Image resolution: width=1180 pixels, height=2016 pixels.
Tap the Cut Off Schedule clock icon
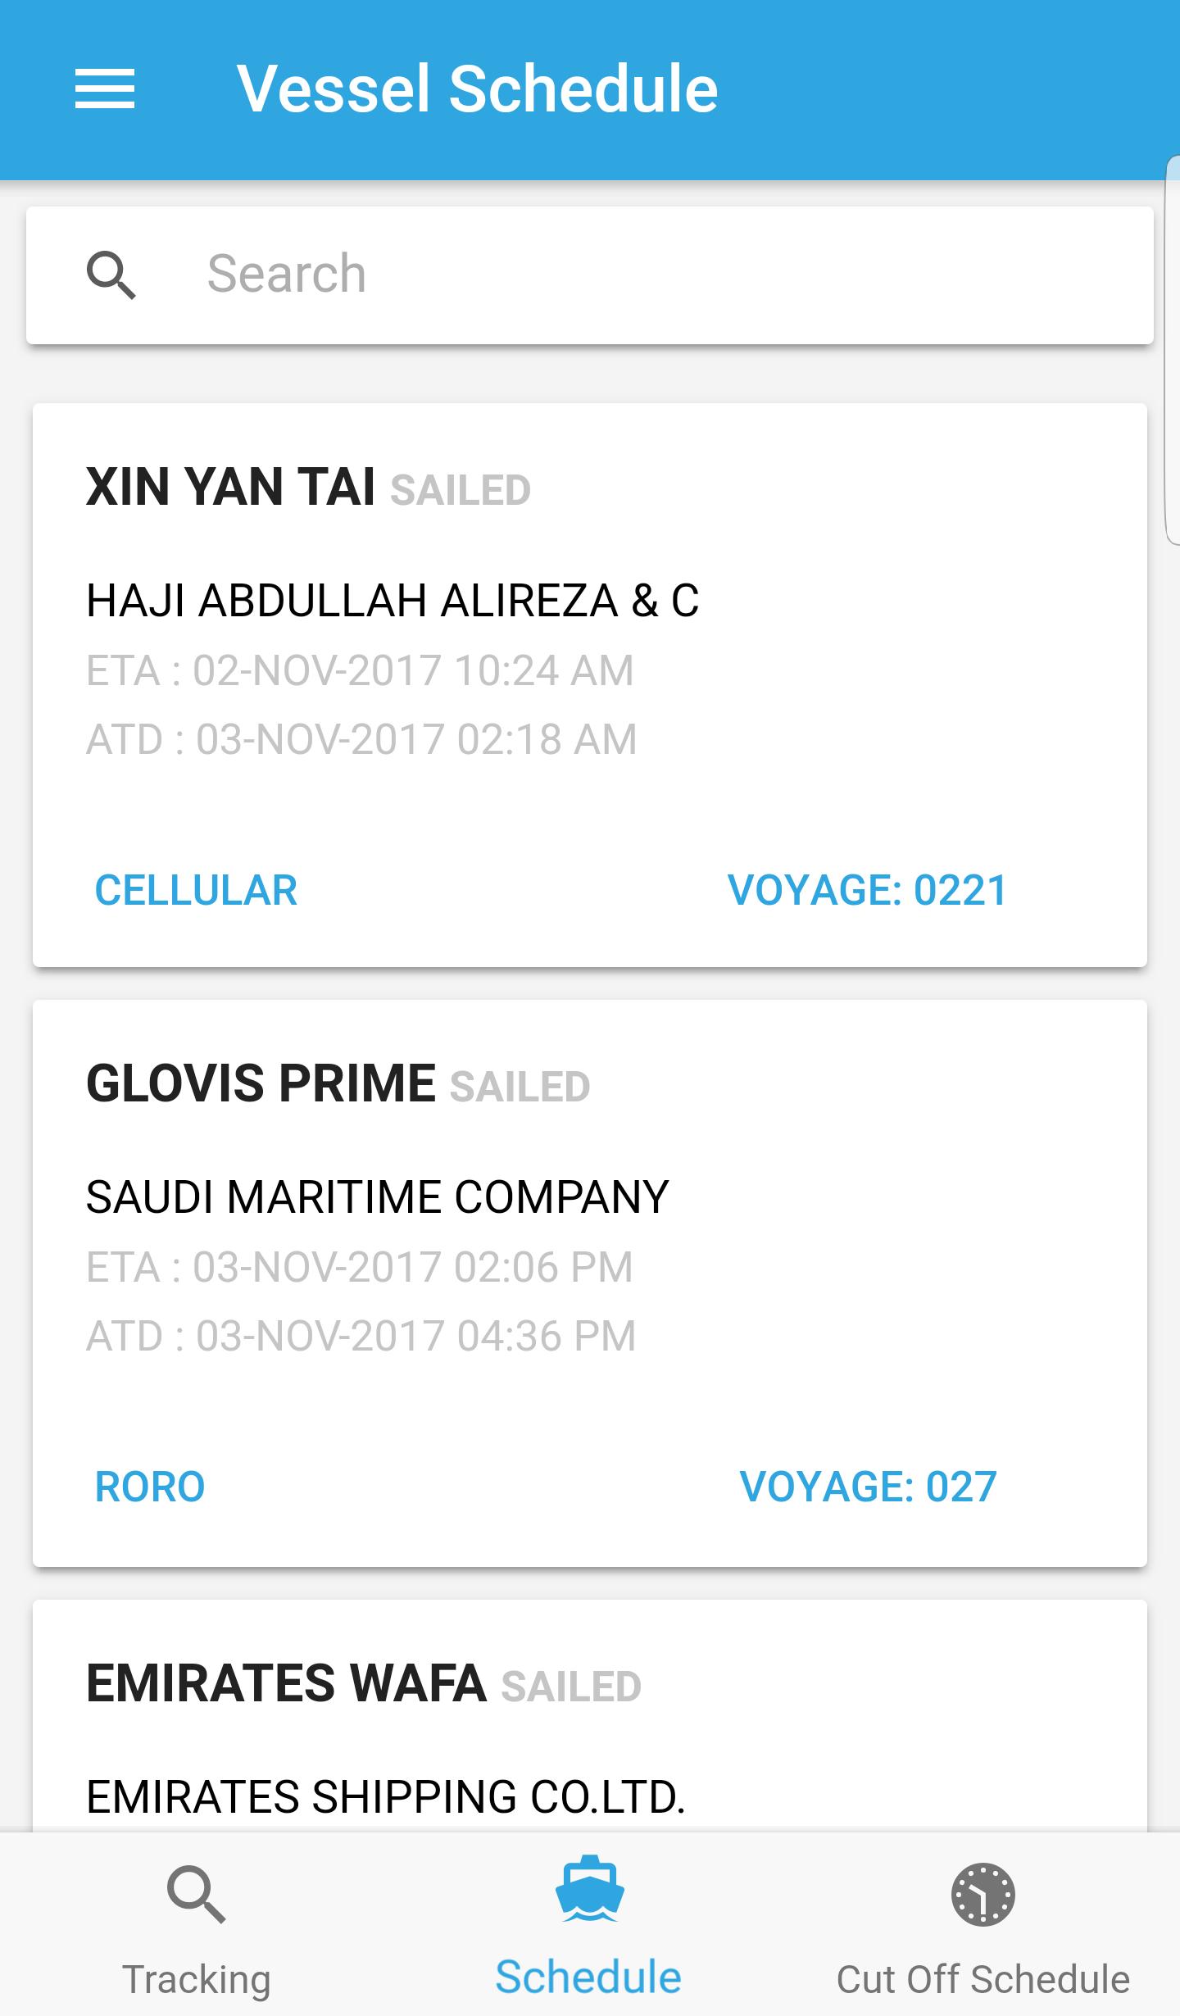tap(983, 1895)
